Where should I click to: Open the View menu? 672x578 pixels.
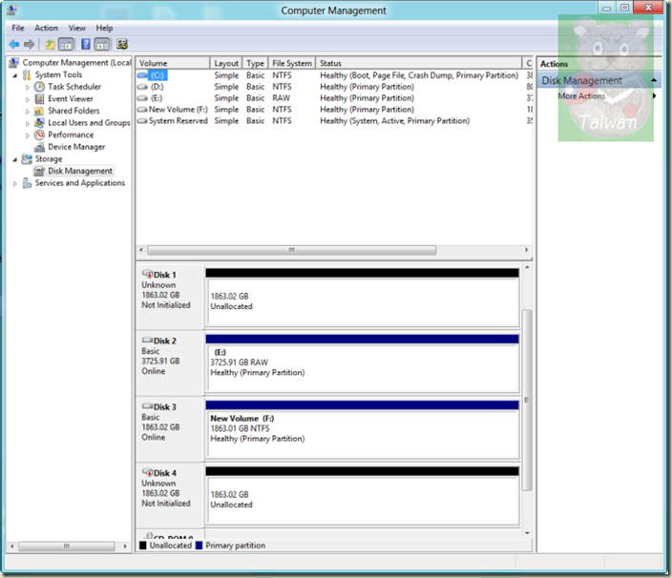click(77, 28)
